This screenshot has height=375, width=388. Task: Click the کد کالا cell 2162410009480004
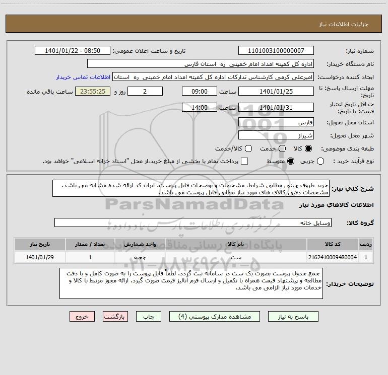pyautogui.click(x=333, y=257)
